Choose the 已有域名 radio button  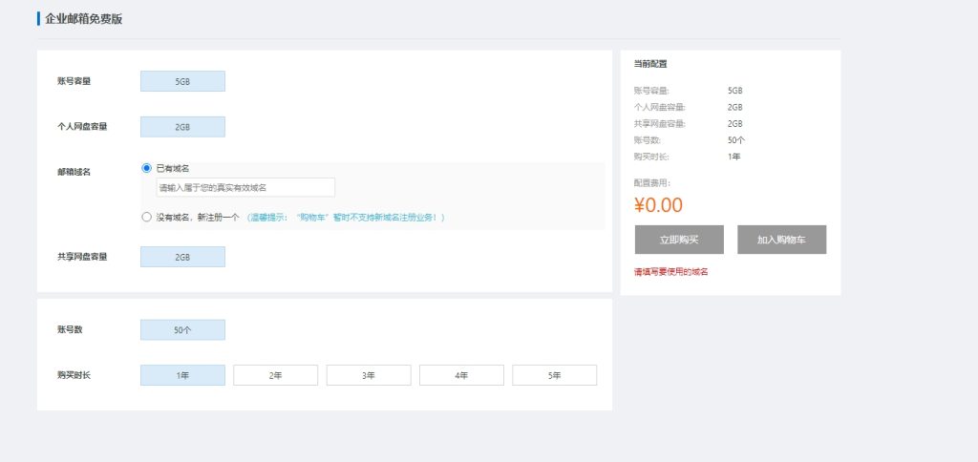click(146, 168)
